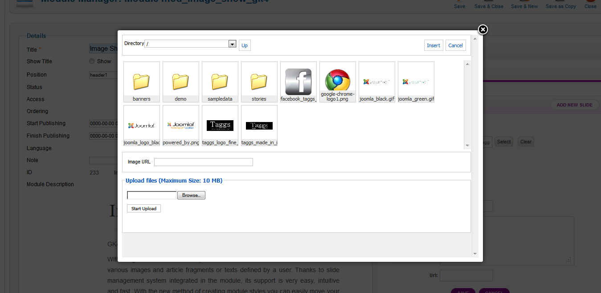Click the Save & Close toolbar icon

click(x=489, y=4)
